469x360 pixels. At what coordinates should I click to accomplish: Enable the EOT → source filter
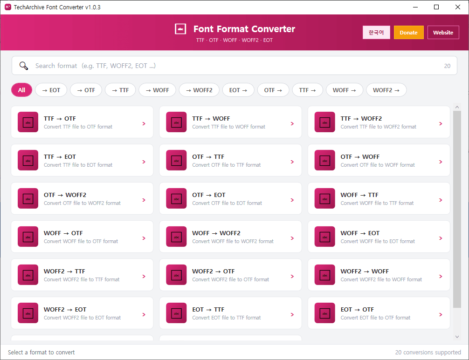click(238, 90)
